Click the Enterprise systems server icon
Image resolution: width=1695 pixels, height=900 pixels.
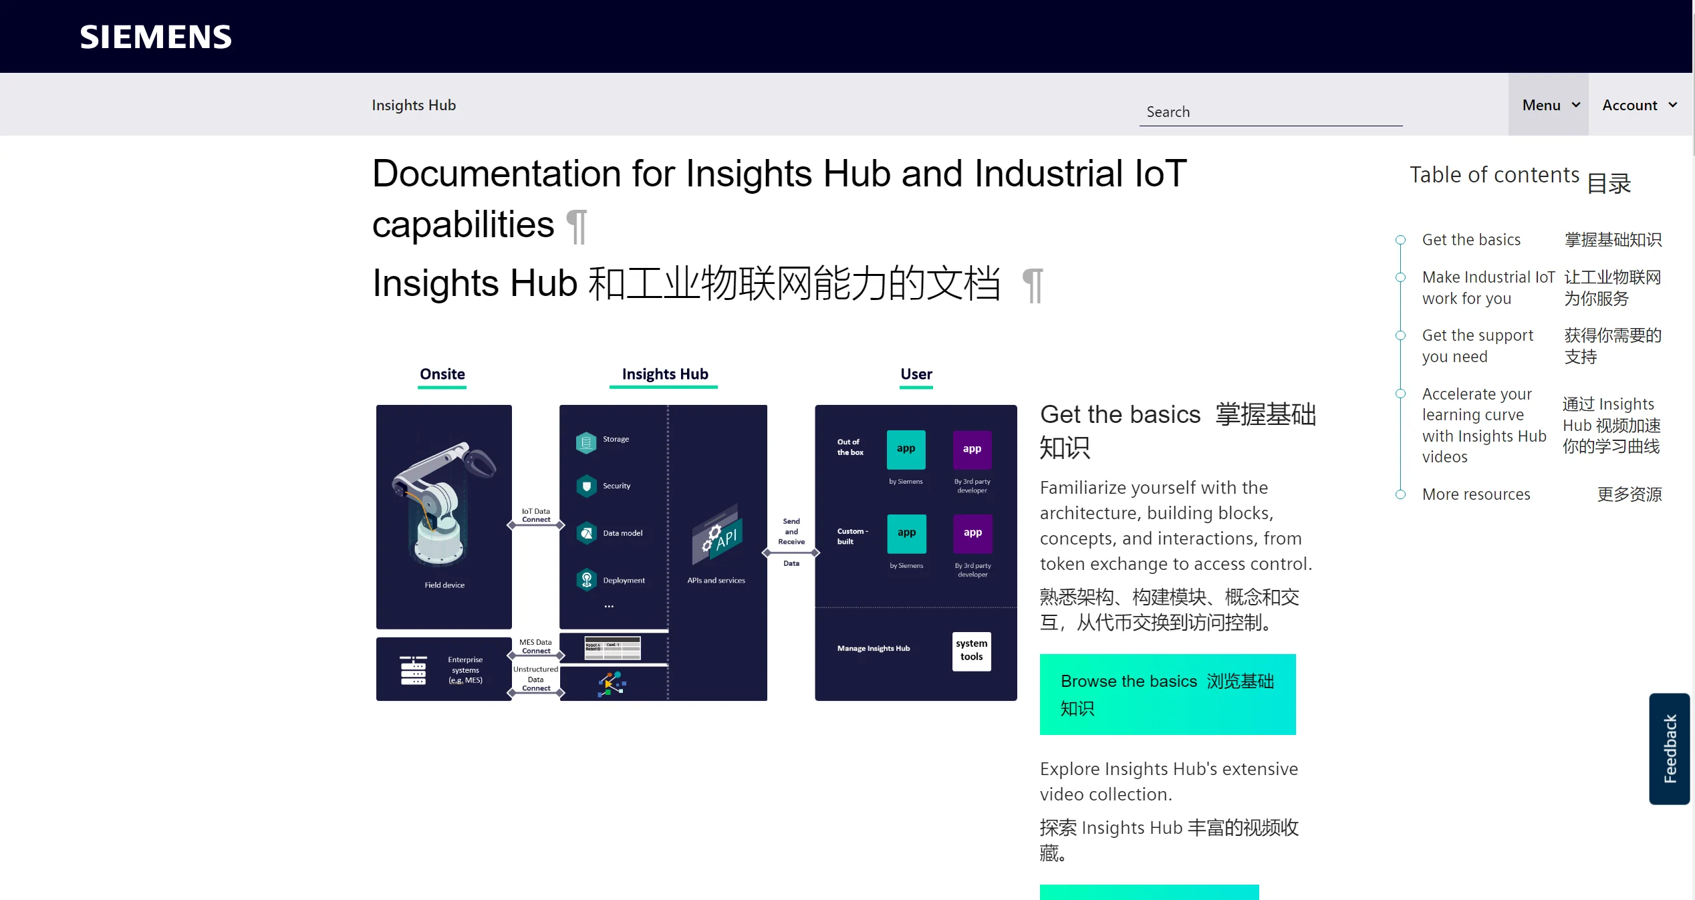pos(413,669)
